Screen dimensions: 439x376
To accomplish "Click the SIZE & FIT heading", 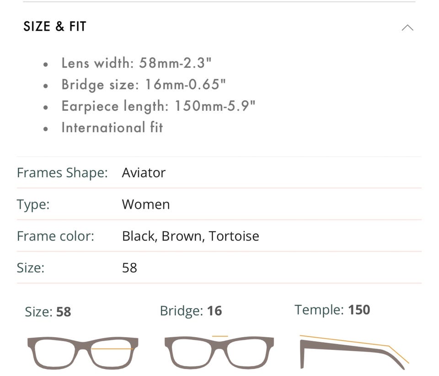I will 55,27.
